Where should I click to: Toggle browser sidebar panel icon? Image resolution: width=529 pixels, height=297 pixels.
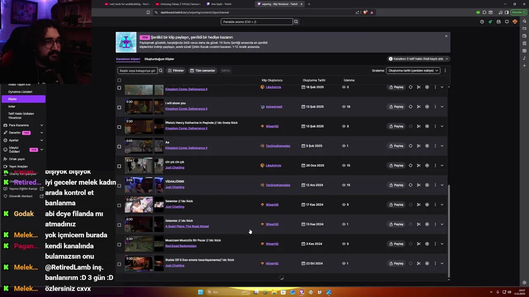coord(507,12)
